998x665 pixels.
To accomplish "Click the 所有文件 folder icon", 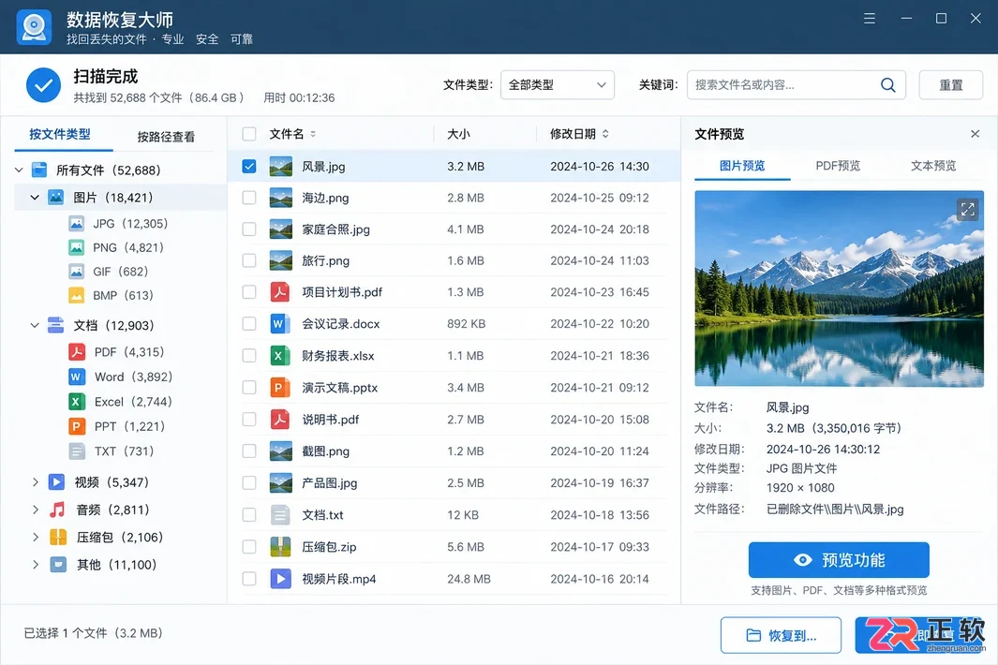I will [39, 170].
